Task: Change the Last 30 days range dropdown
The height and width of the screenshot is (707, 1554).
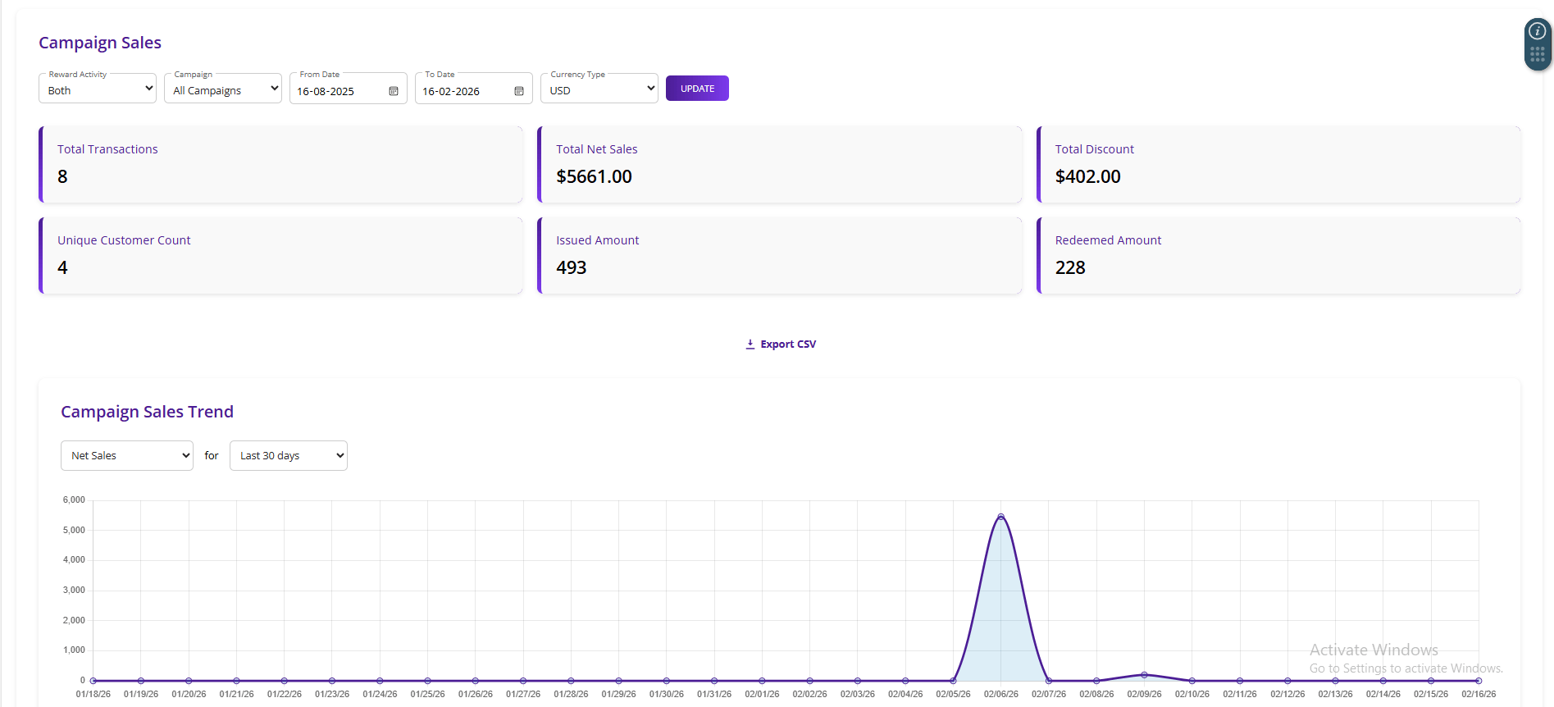Action: pos(289,456)
